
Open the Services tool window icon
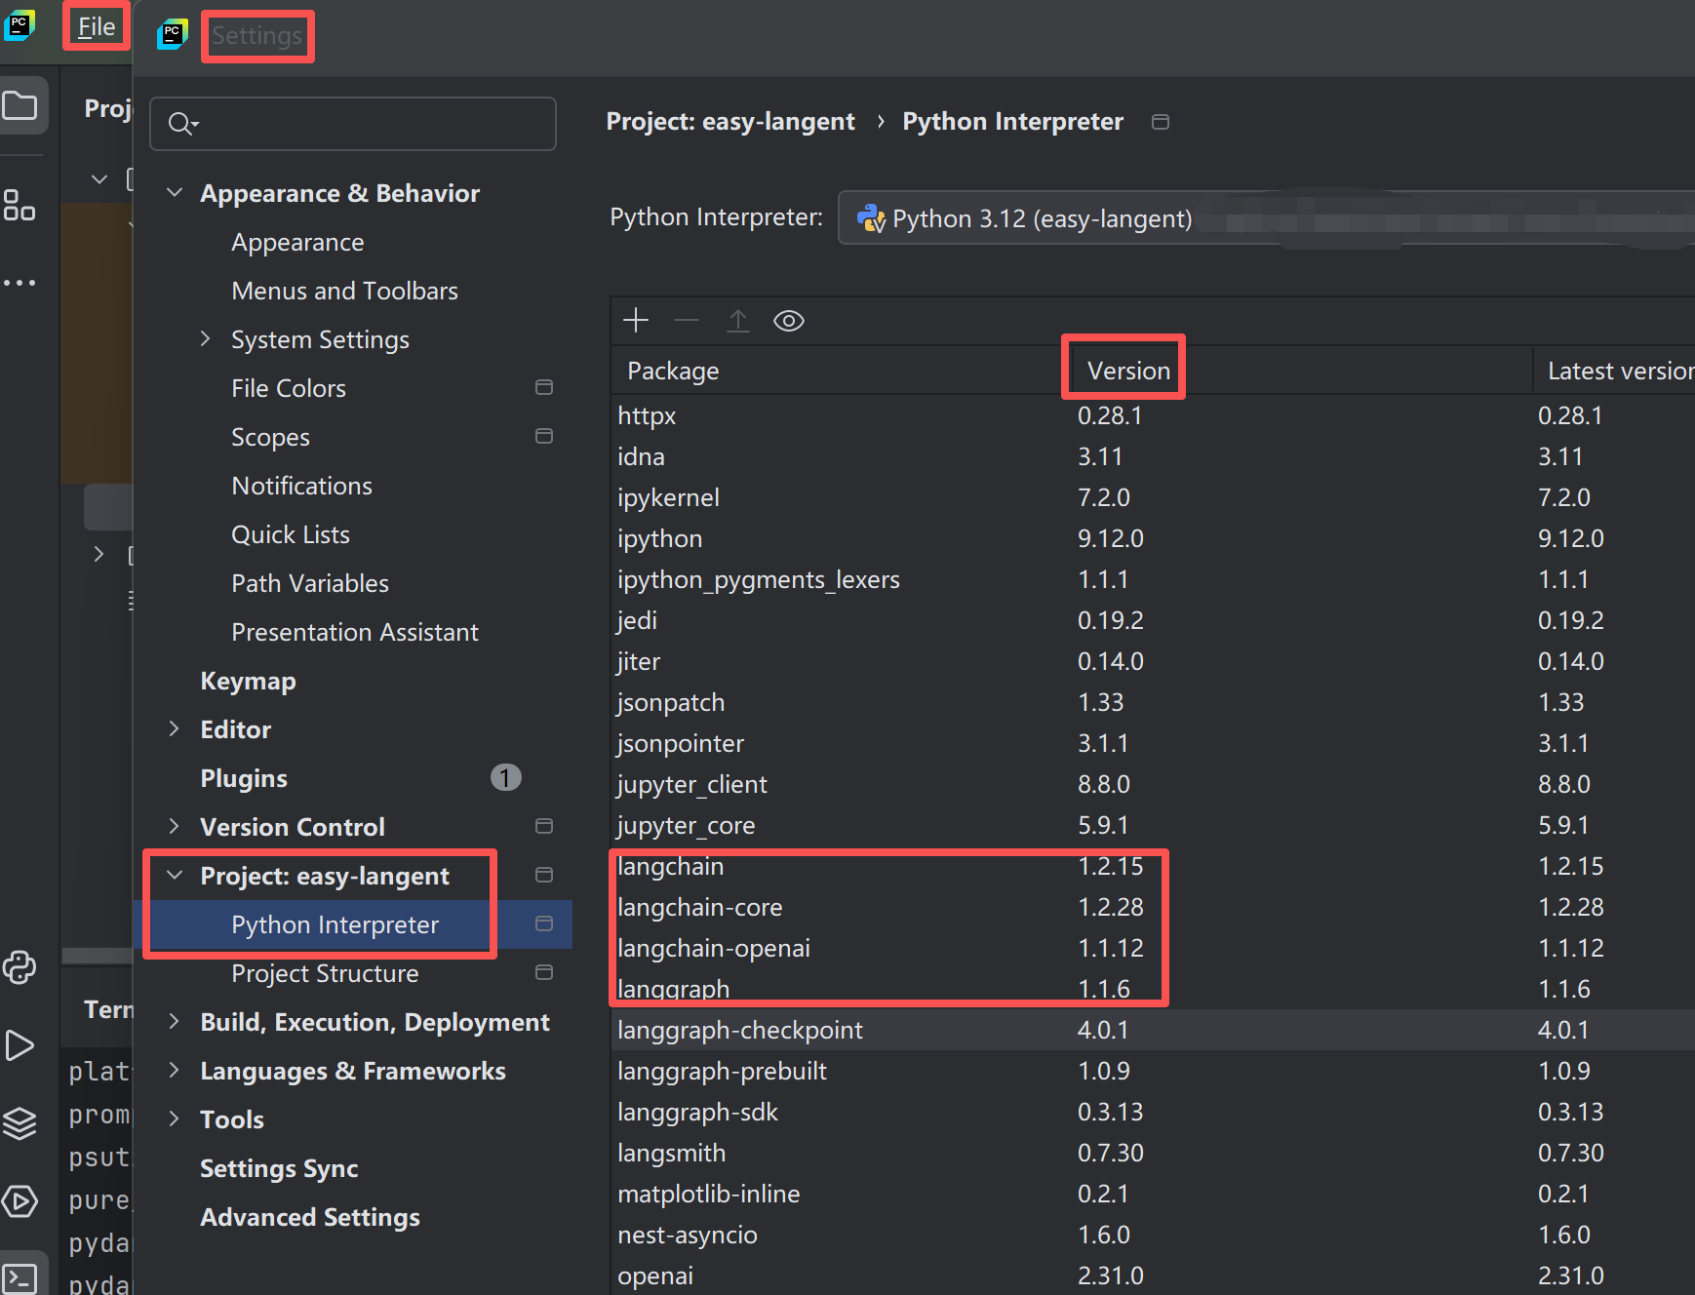(x=20, y=1201)
